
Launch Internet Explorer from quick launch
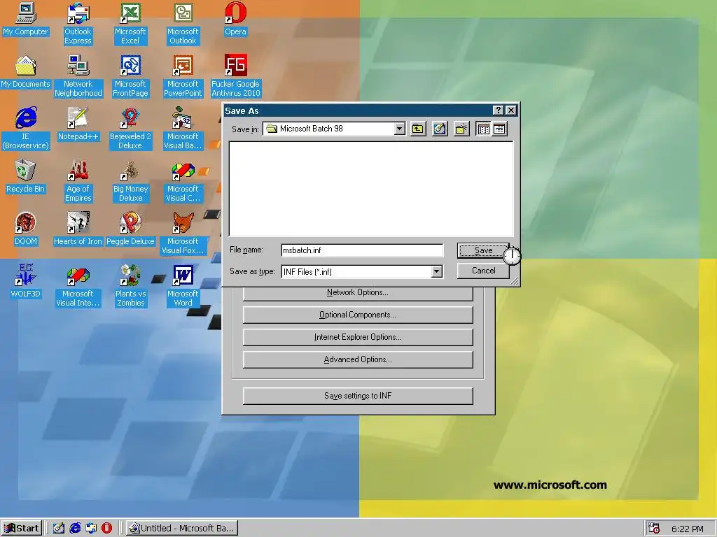tap(75, 529)
